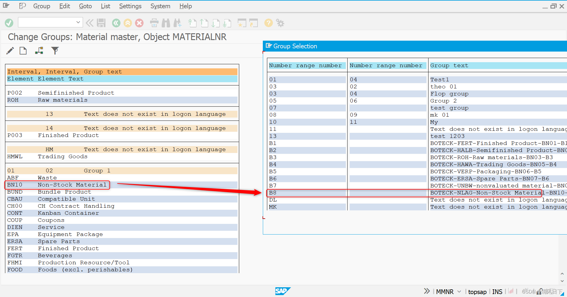Screen dimensions: 567x297
Task: Open the Settings menu
Action: click(x=130, y=6)
